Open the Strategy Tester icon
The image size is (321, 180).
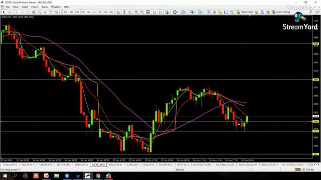(x=232, y=12)
